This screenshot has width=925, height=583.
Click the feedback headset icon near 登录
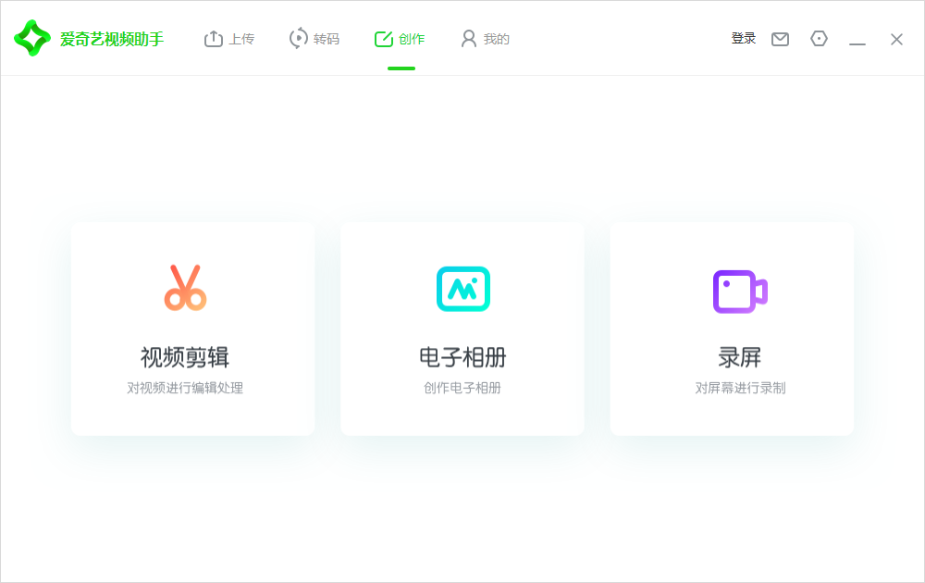818,39
